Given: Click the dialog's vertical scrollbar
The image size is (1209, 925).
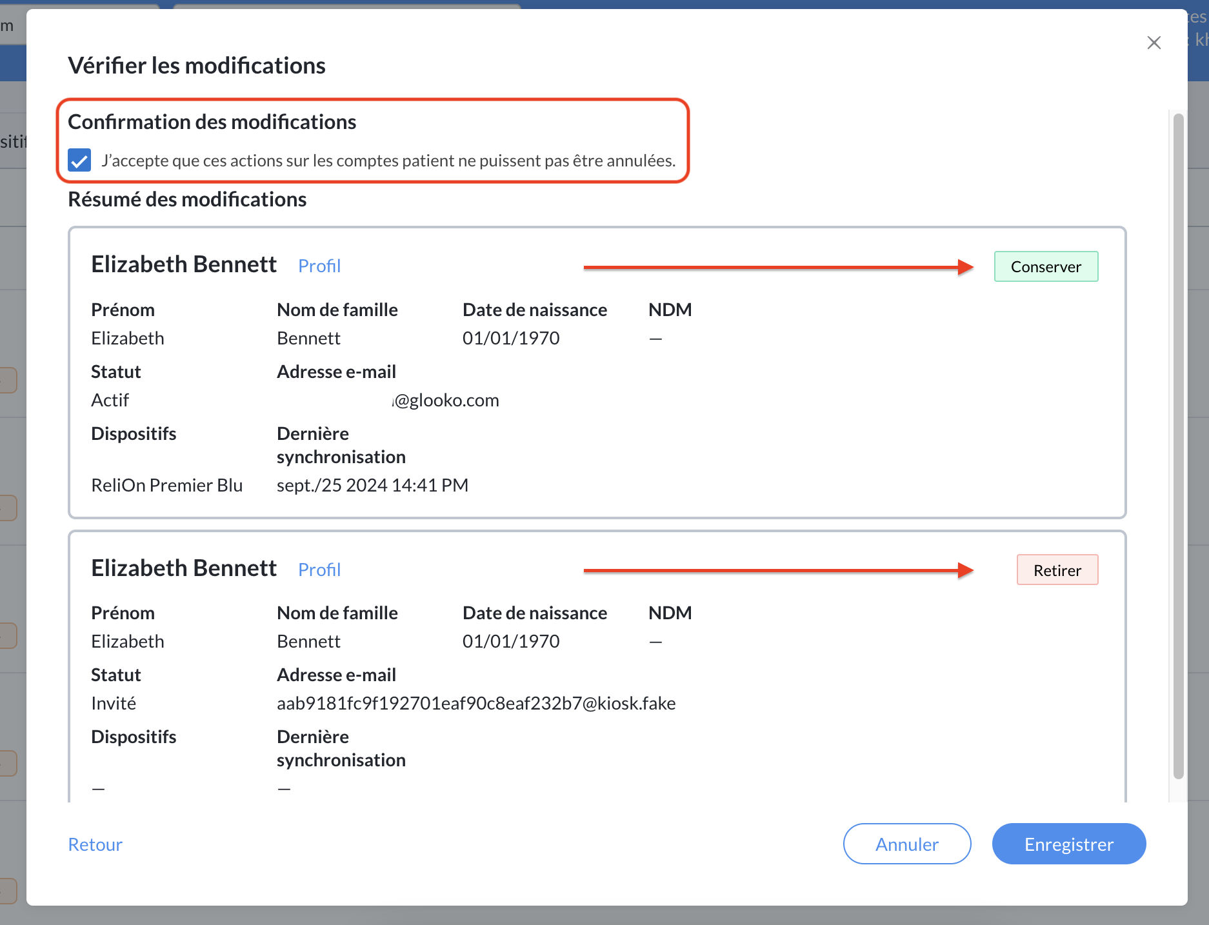Looking at the screenshot, I should (1178, 446).
